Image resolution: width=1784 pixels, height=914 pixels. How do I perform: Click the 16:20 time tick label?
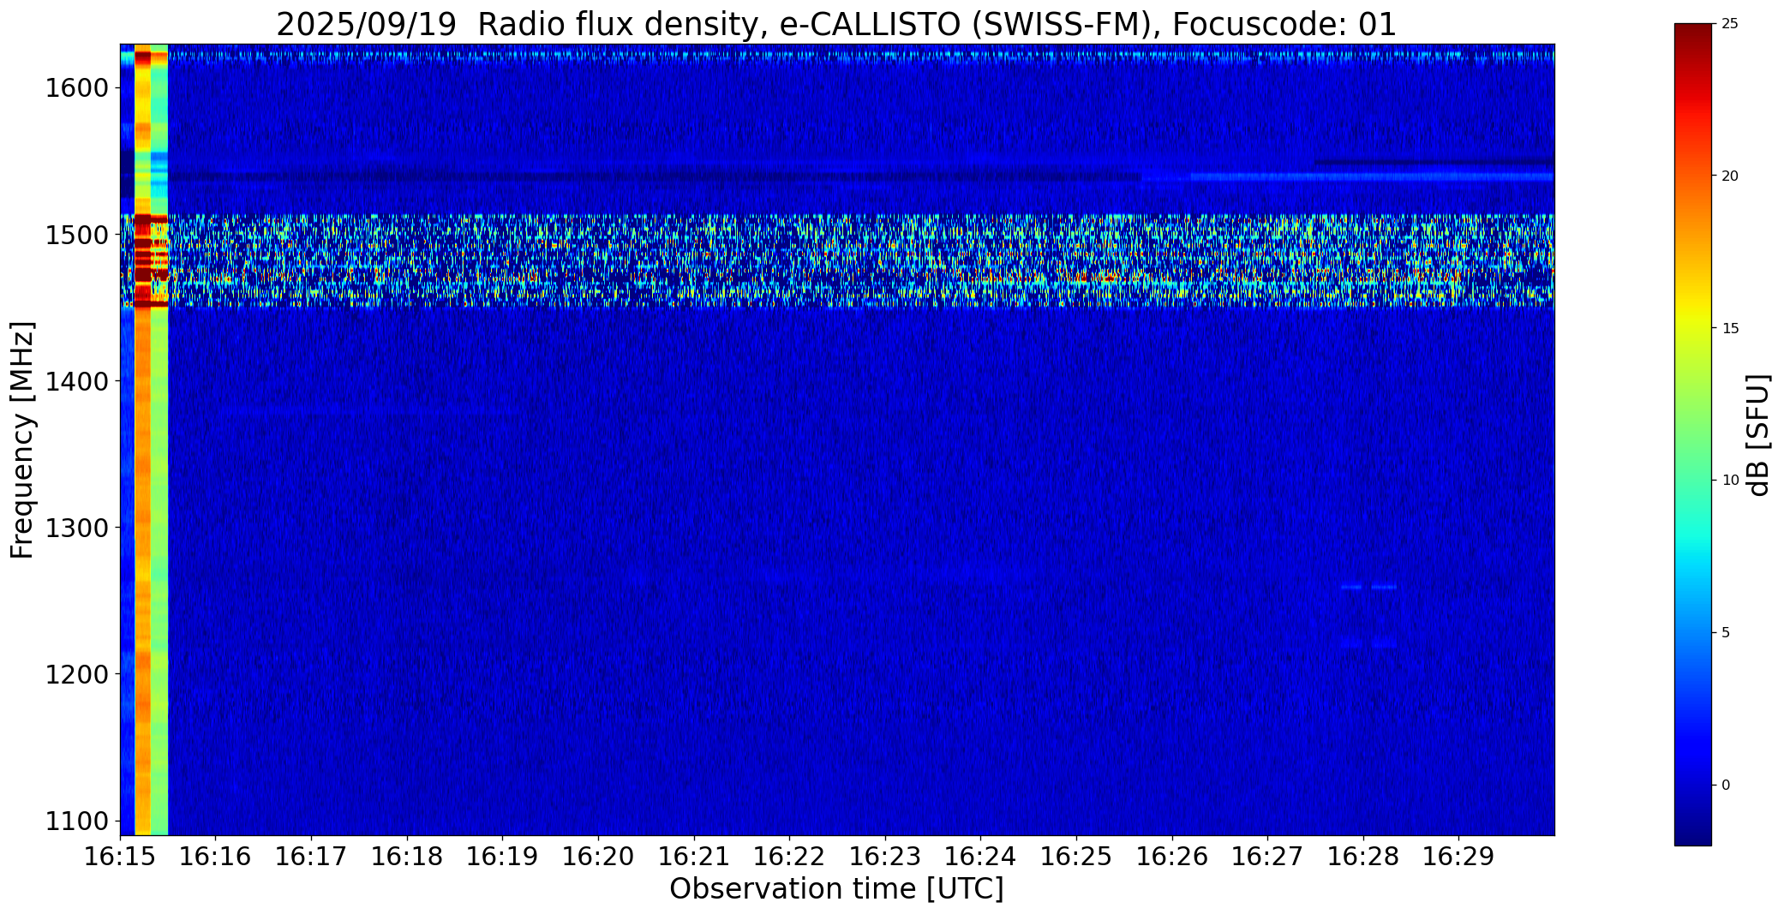pyautogui.click(x=598, y=857)
